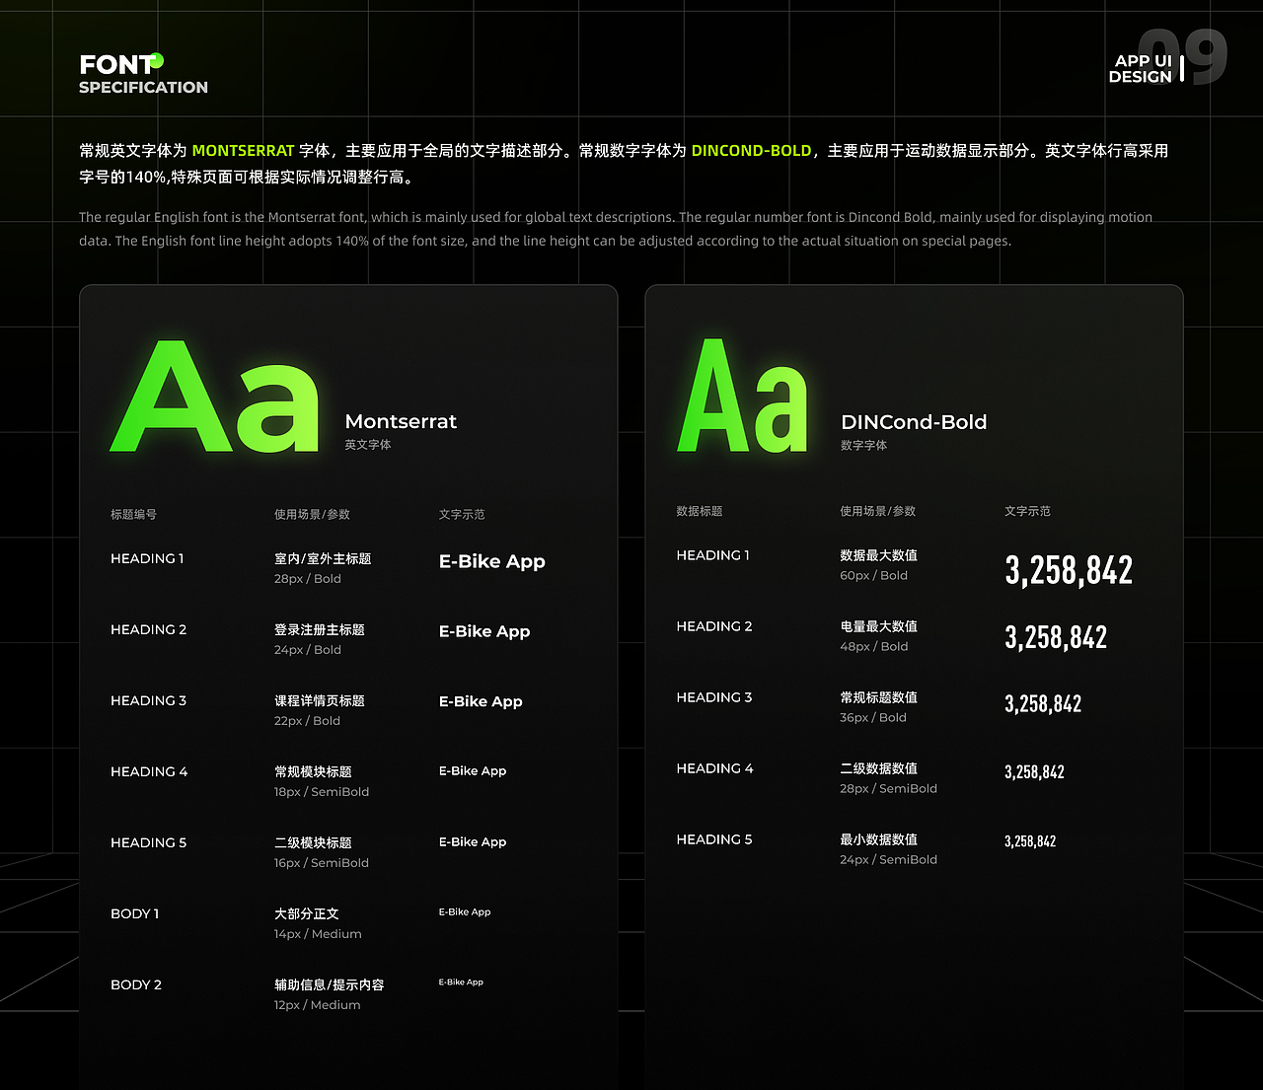Click the "大部分正文" usage text
Viewport: 1263px width, 1090px height.
(307, 913)
